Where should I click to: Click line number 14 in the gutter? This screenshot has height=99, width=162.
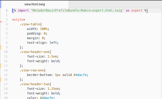point(6,70)
